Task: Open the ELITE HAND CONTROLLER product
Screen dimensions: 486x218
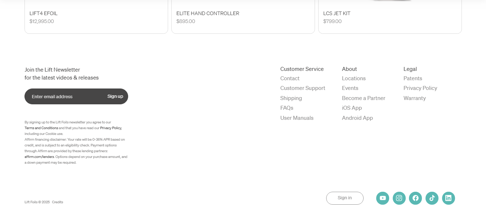Action: tap(208, 13)
